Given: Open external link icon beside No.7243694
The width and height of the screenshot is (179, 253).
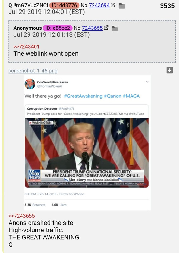Looking at the screenshot, I should click(113, 5).
